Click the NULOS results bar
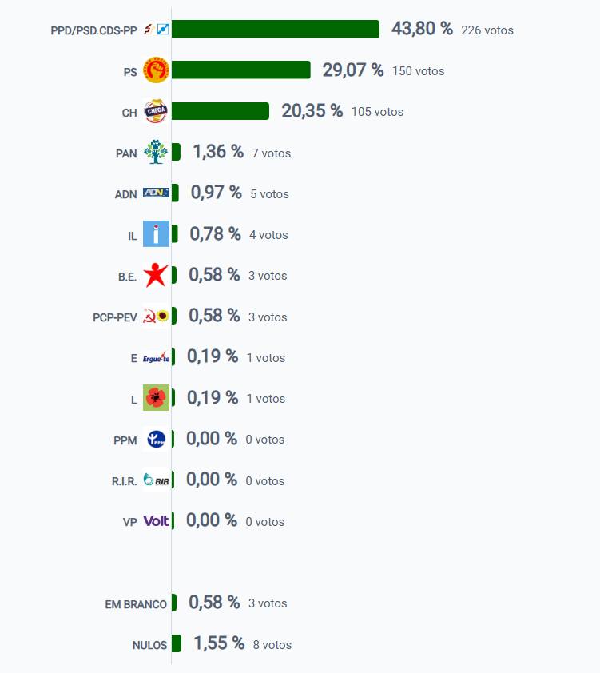The width and height of the screenshot is (600, 673). point(177,643)
